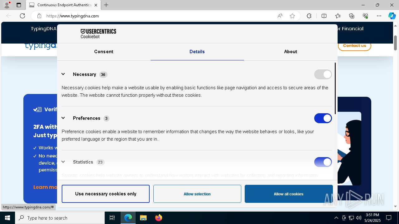399x224 pixels.
Task: Reload the current page
Action: 22,16
